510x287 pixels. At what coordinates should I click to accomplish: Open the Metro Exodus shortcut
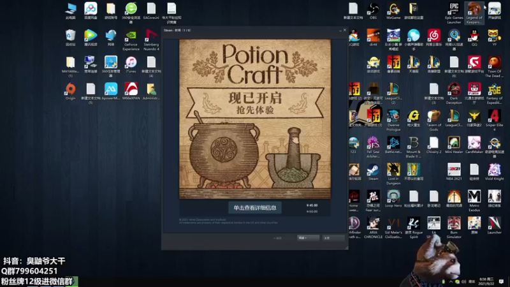click(474, 201)
